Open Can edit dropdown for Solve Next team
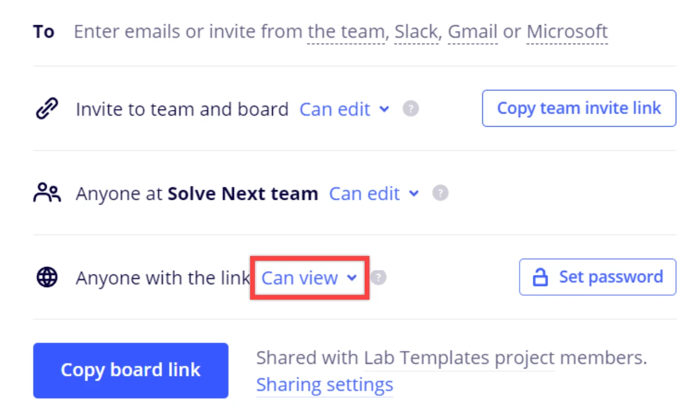Screen dimensions: 681x419 click(374, 193)
